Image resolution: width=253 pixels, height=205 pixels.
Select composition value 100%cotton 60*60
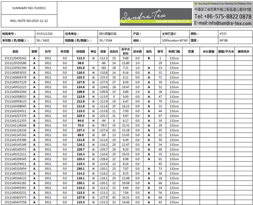[175, 41]
